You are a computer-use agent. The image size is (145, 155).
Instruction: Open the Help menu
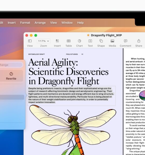coord(80,23)
